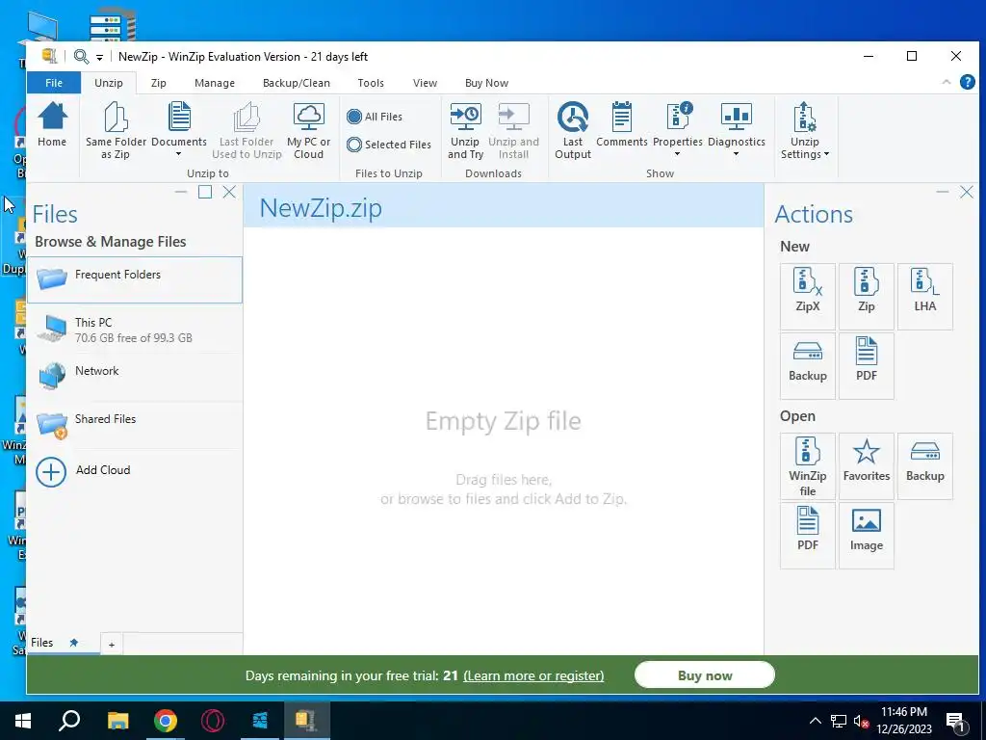The width and height of the screenshot is (986, 740).
Task: Expand the Documents dropdown arrow
Action: (178, 154)
